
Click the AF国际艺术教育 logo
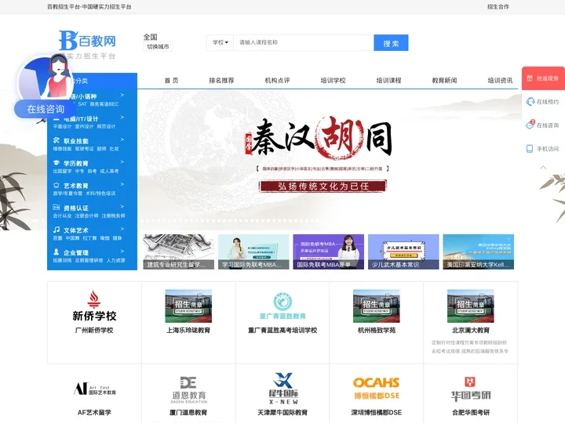click(94, 389)
